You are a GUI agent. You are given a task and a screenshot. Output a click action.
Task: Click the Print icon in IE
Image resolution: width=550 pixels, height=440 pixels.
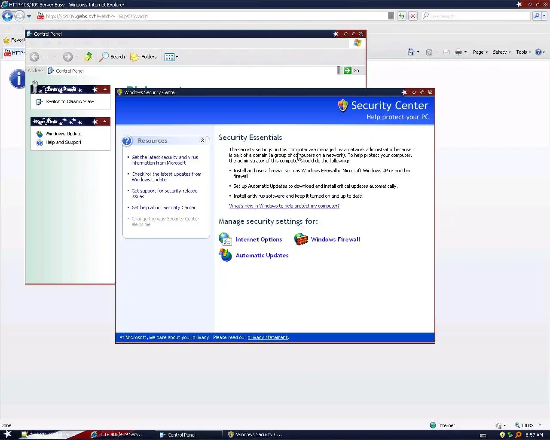click(x=458, y=52)
